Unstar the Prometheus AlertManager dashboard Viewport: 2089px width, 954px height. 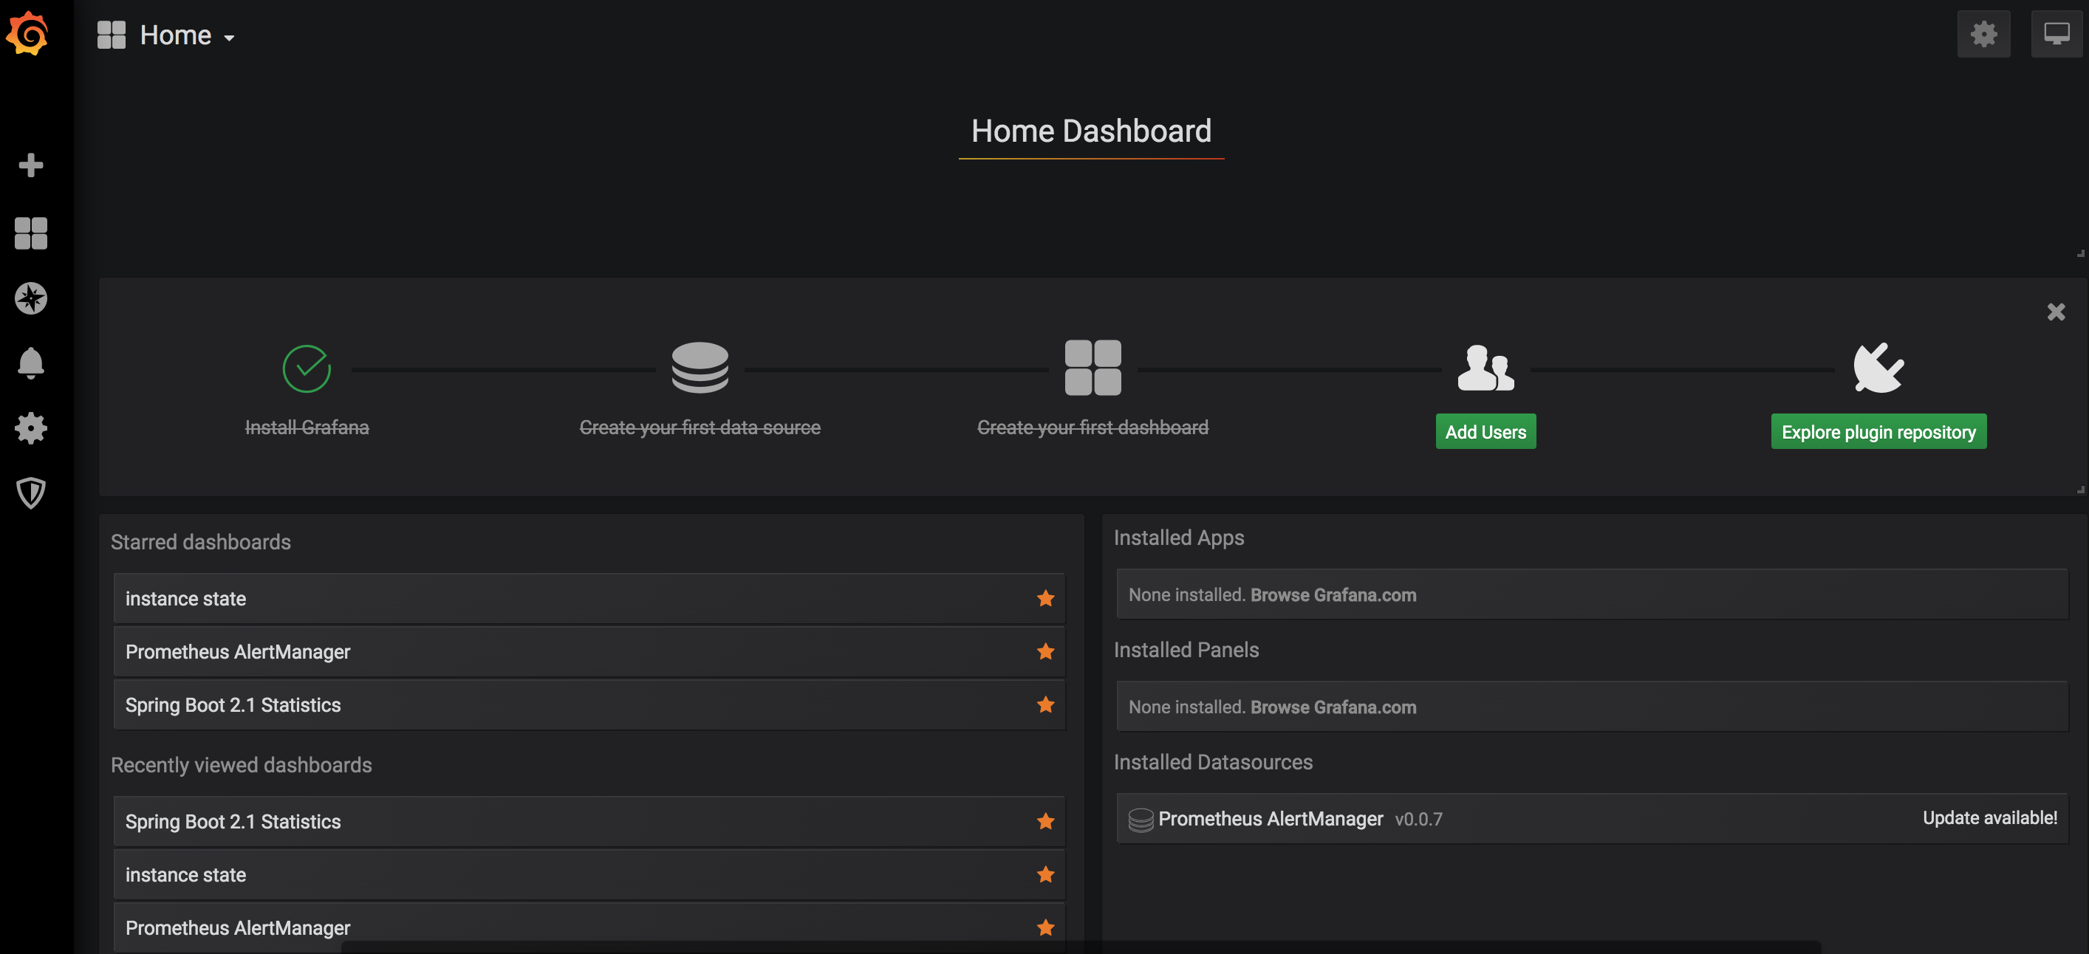tap(1045, 652)
